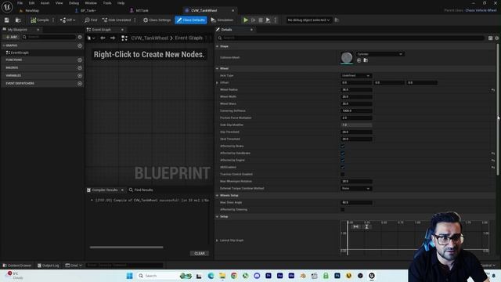This screenshot has width=501, height=282.
Task: Clear the compiler results
Action: pyautogui.click(x=200, y=253)
